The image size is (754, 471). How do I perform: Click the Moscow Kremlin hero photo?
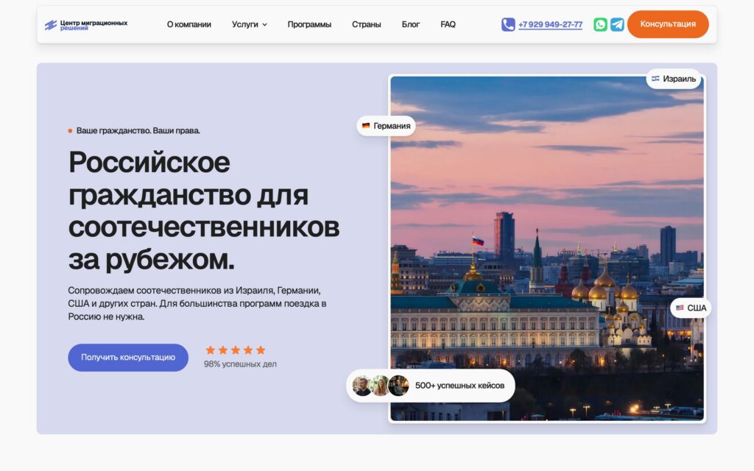click(547, 249)
